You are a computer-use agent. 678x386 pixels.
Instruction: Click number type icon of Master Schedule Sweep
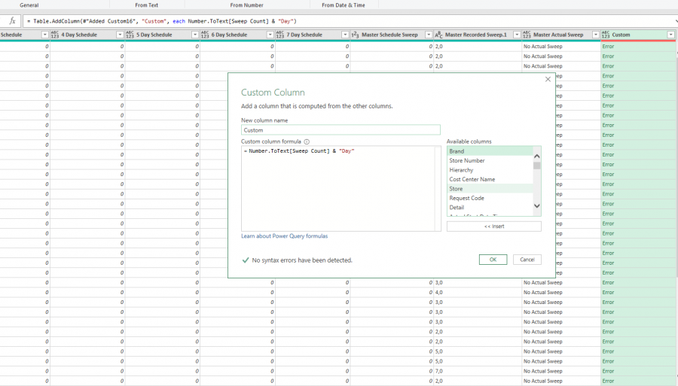coord(355,35)
